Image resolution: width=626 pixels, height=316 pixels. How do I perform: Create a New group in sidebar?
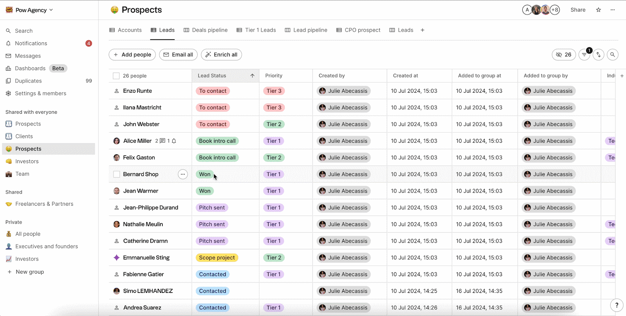[26, 272]
